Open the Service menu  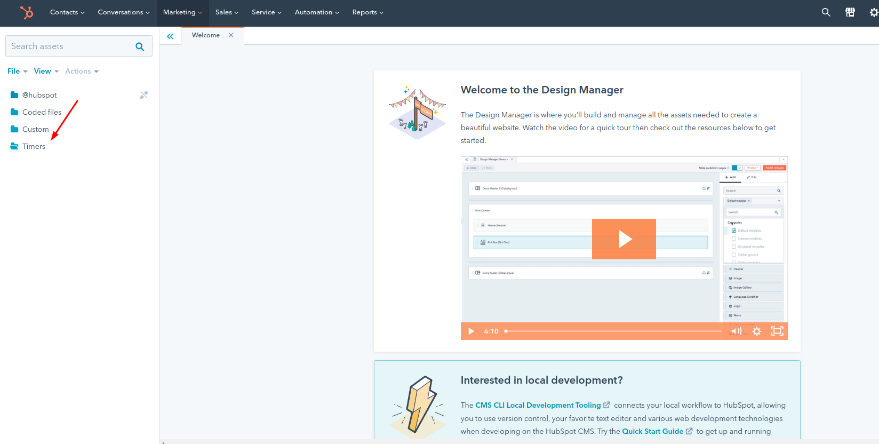point(267,12)
